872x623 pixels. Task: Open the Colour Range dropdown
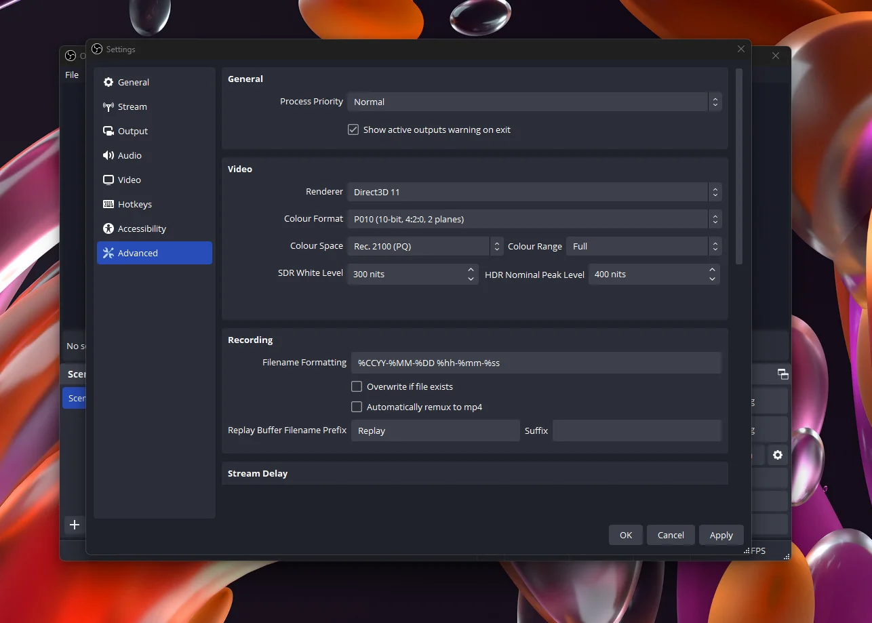(x=644, y=246)
